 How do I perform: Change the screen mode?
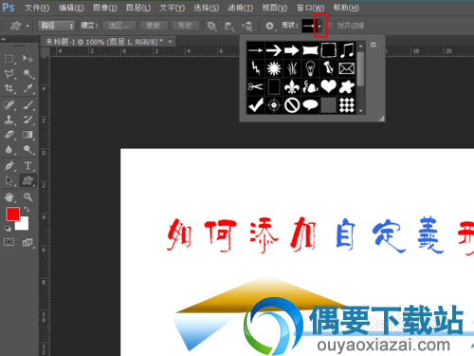(x=27, y=242)
